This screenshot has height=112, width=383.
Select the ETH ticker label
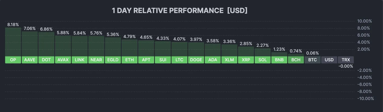pos(129,60)
